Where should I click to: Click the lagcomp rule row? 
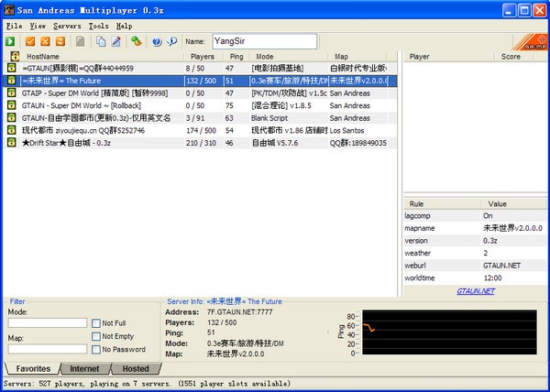pyautogui.click(x=475, y=216)
